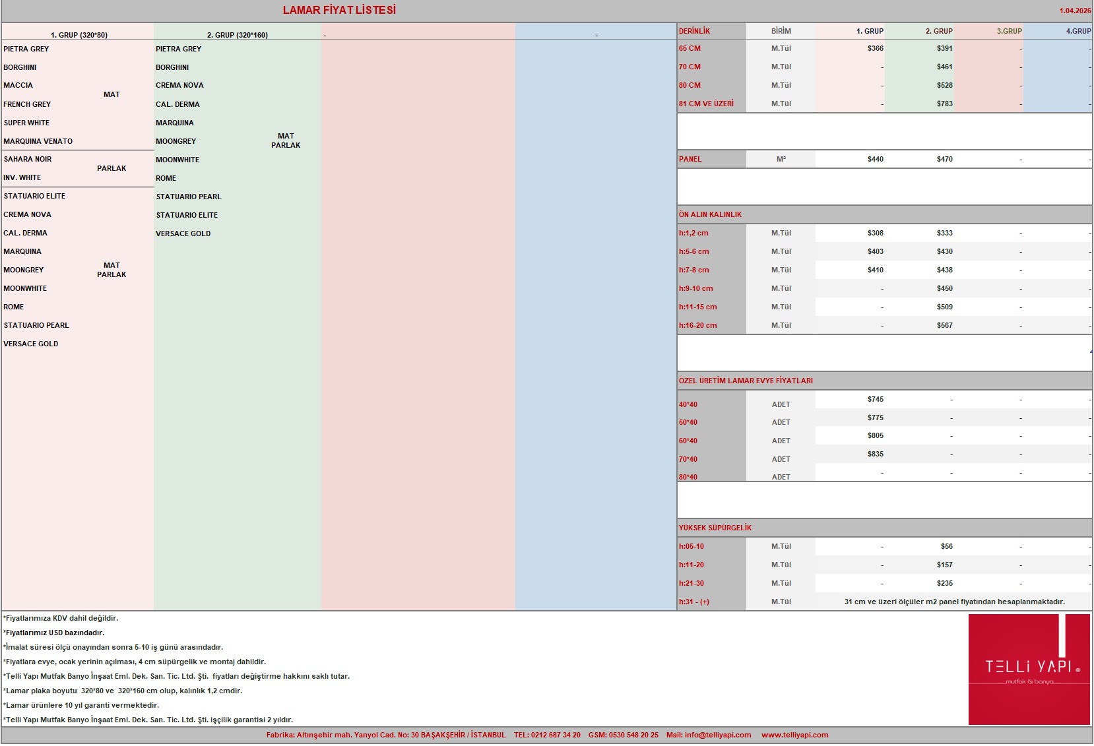Click the SAHARA NOIR row
This screenshot has width=1094, height=746.
coord(28,159)
